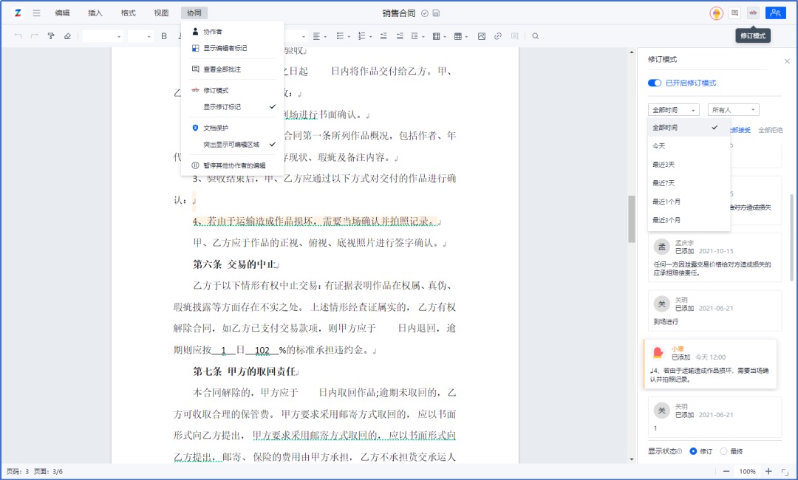Click the format painter icon in toolbar

[51, 36]
